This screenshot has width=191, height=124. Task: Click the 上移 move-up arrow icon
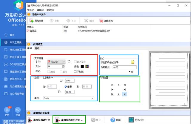coord(52,21)
